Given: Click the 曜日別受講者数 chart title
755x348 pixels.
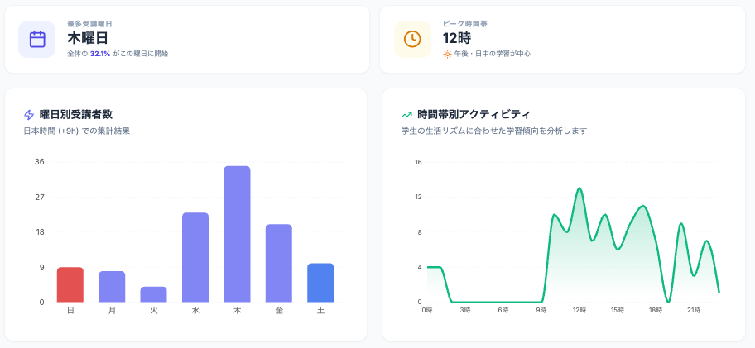Looking at the screenshot, I should click(76, 115).
